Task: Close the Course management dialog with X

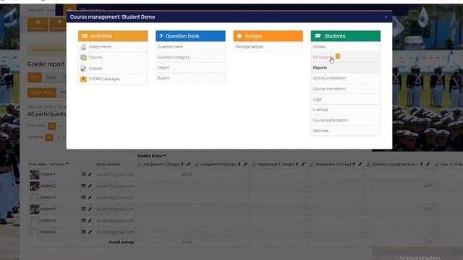Action: [x=386, y=17]
